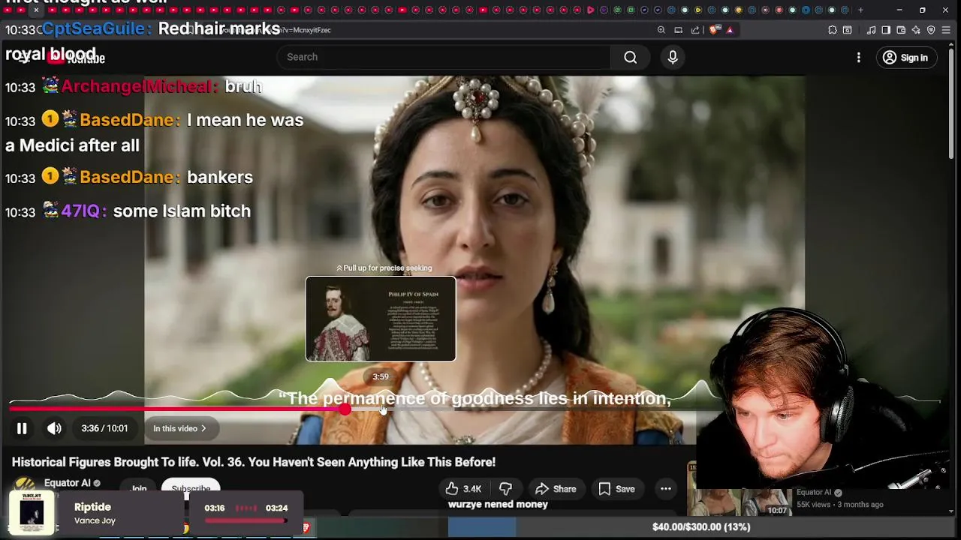Click the red progress bar scrubber handle
This screenshot has width=961, height=540.
coord(345,409)
